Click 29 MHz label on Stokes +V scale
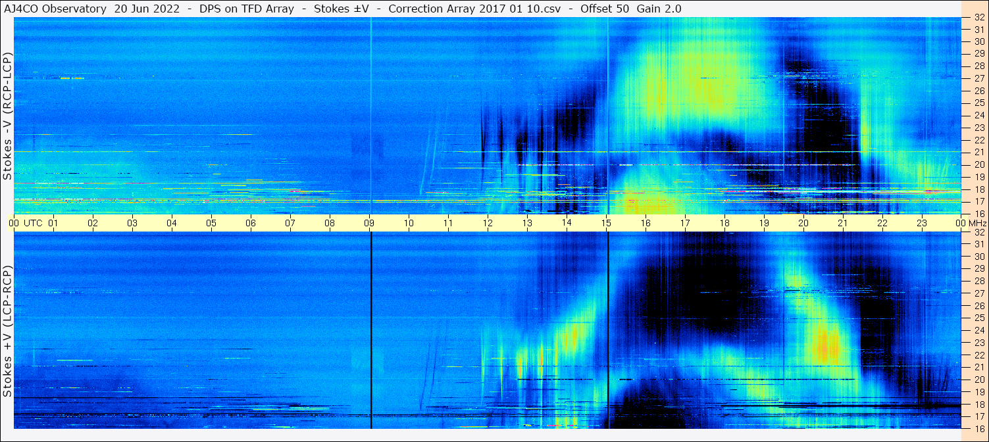 978,269
